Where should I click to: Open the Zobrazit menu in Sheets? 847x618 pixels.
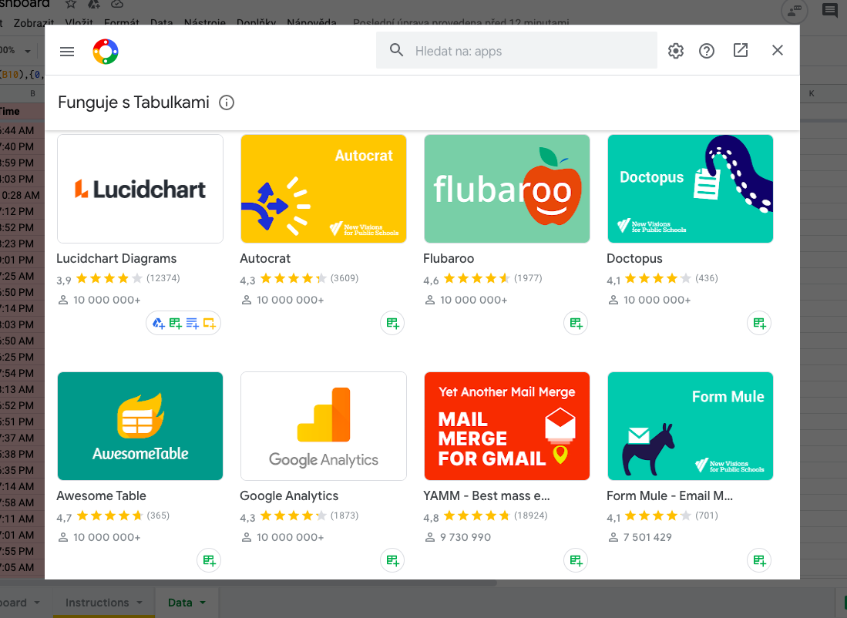[33, 22]
